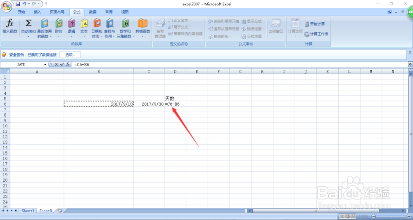Select cell C6 containing 2017/9/30
Image resolution: width=413 pixels, height=220 pixels.
[x=149, y=104]
